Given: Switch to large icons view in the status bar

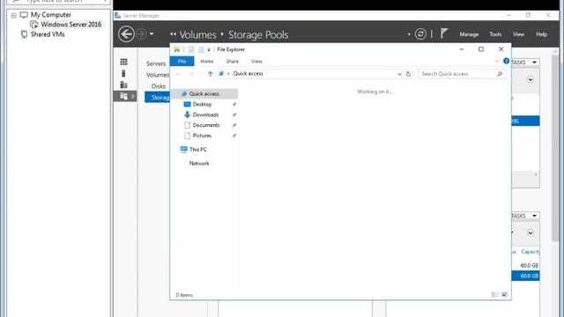Looking at the screenshot, I should click(504, 295).
